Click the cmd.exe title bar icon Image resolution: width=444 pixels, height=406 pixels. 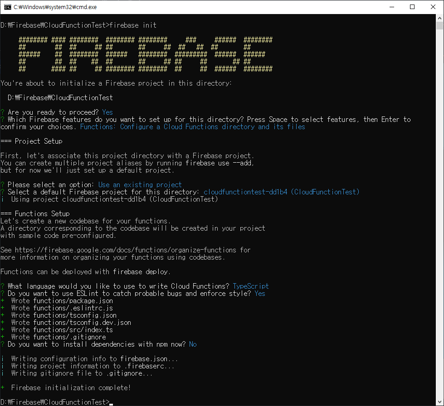(8, 7)
